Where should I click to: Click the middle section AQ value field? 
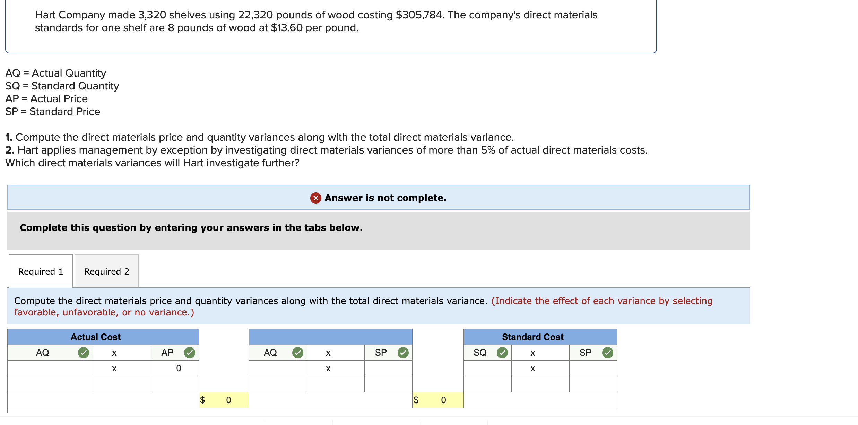(x=278, y=368)
